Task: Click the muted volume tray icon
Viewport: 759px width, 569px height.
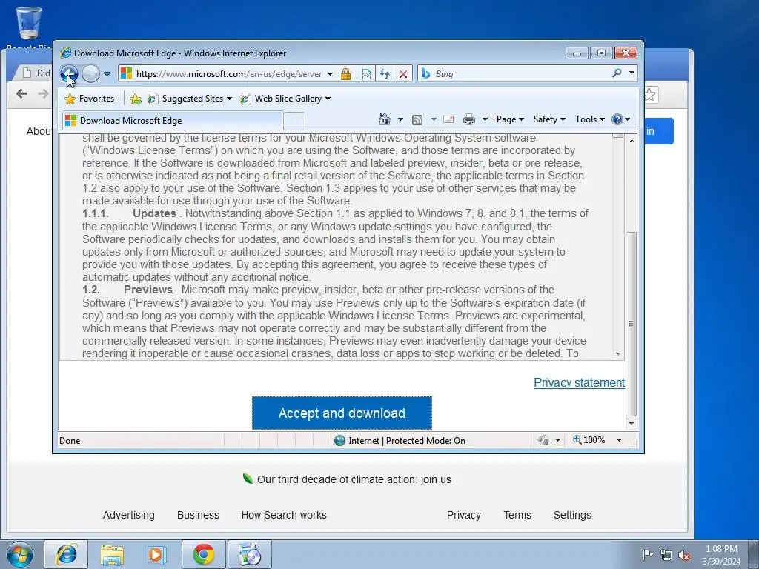Action: (684, 555)
